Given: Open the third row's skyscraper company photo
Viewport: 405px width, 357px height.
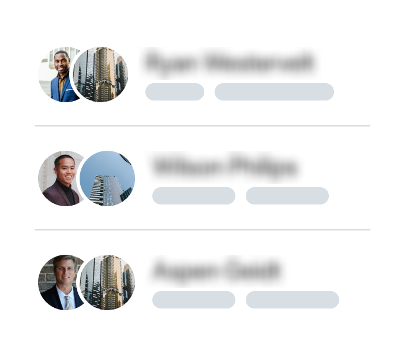Looking at the screenshot, I should (x=107, y=282).
